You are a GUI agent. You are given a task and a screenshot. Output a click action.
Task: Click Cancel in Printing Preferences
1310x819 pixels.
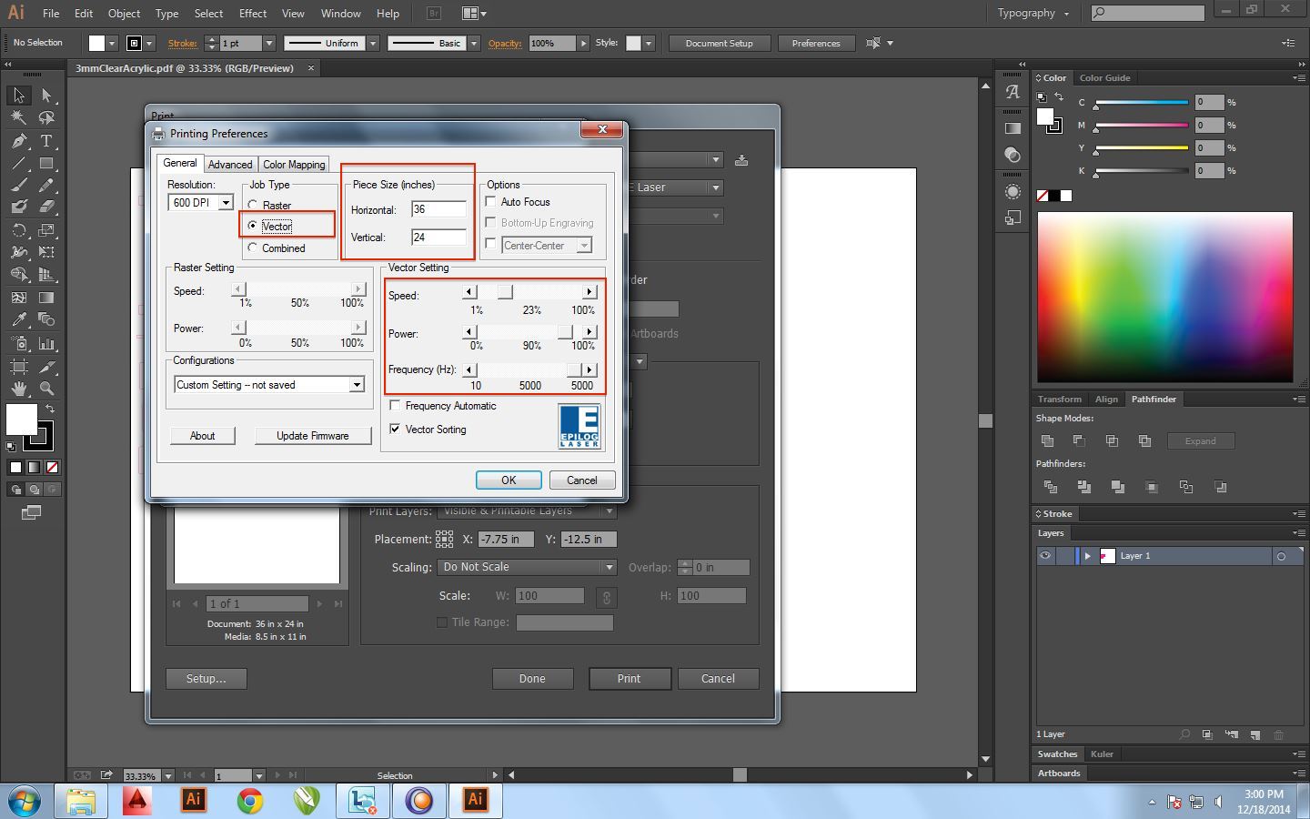(x=582, y=480)
